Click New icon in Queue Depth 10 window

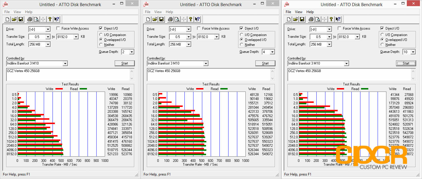(289, 19)
